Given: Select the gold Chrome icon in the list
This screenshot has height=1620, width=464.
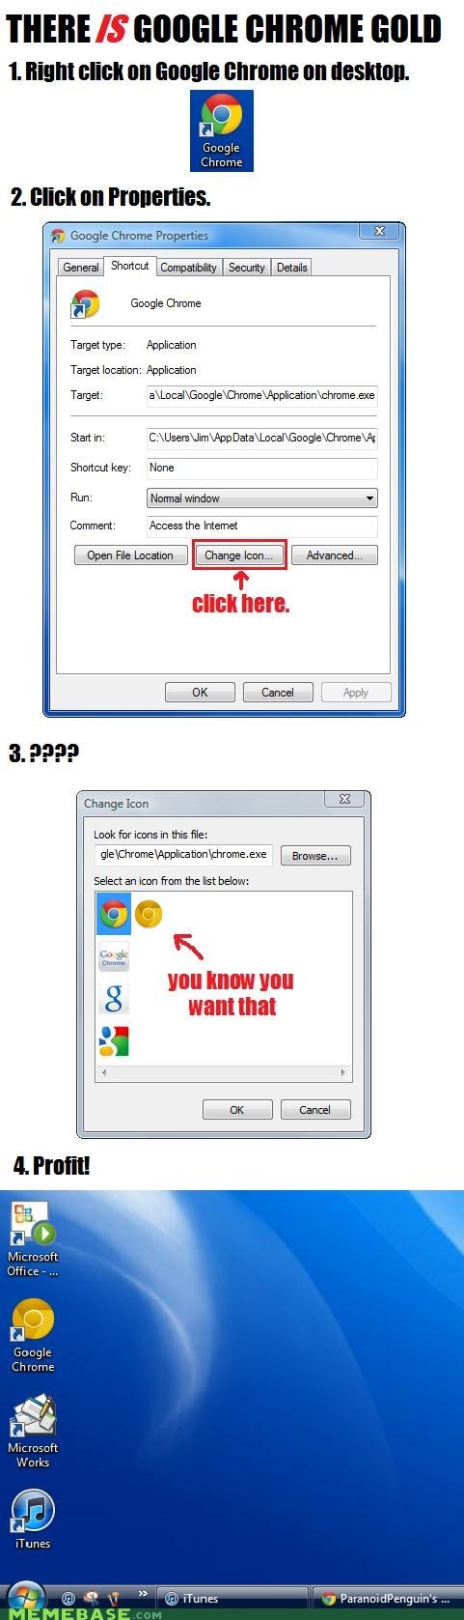Looking at the screenshot, I should coord(148,913).
